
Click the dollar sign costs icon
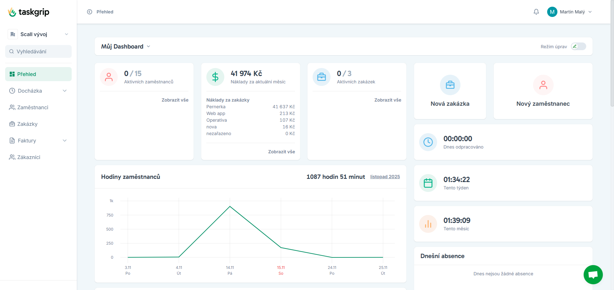pyautogui.click(x=215, y=77)
